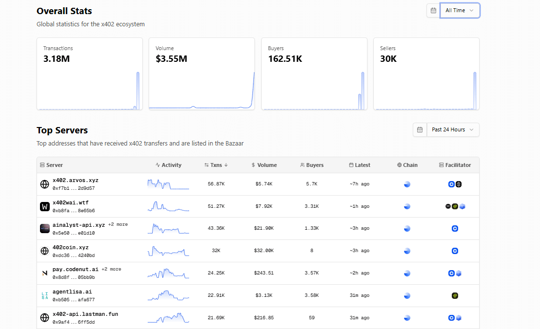This screenshot has height=329, width=540.
Task: Click the Transactions 3.18M stat card
Action: (90, 73)
